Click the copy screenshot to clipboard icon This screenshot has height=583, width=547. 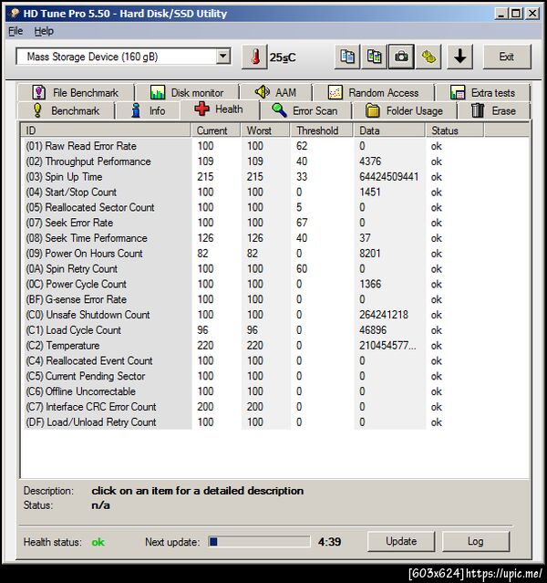374,57
